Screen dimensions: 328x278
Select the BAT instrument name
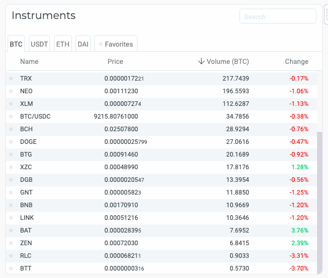click(x=26, y=230)
